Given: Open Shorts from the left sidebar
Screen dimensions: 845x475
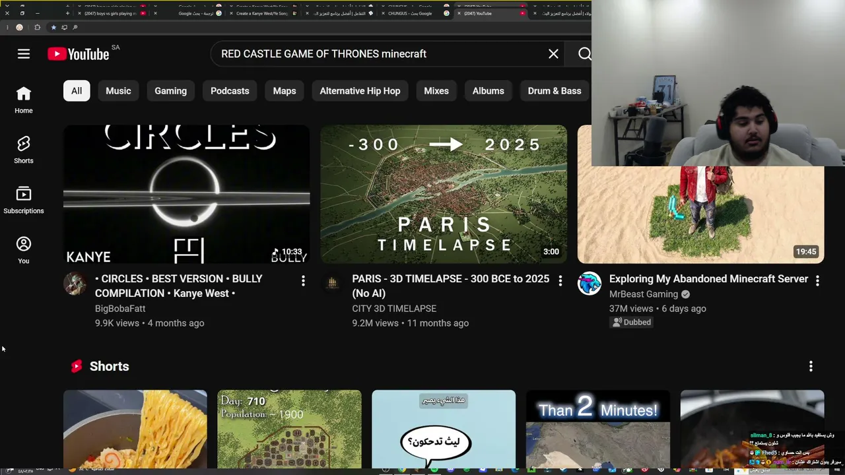Looking at the screenshot, I should click(x=24, y=150).
